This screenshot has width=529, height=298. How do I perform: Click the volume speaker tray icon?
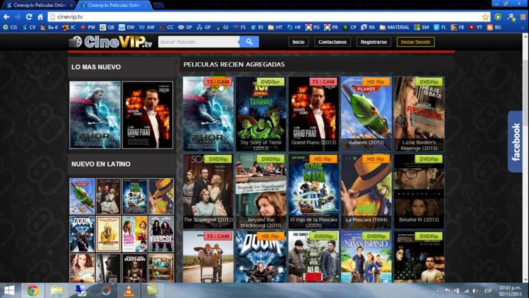(x=475, y=291)
